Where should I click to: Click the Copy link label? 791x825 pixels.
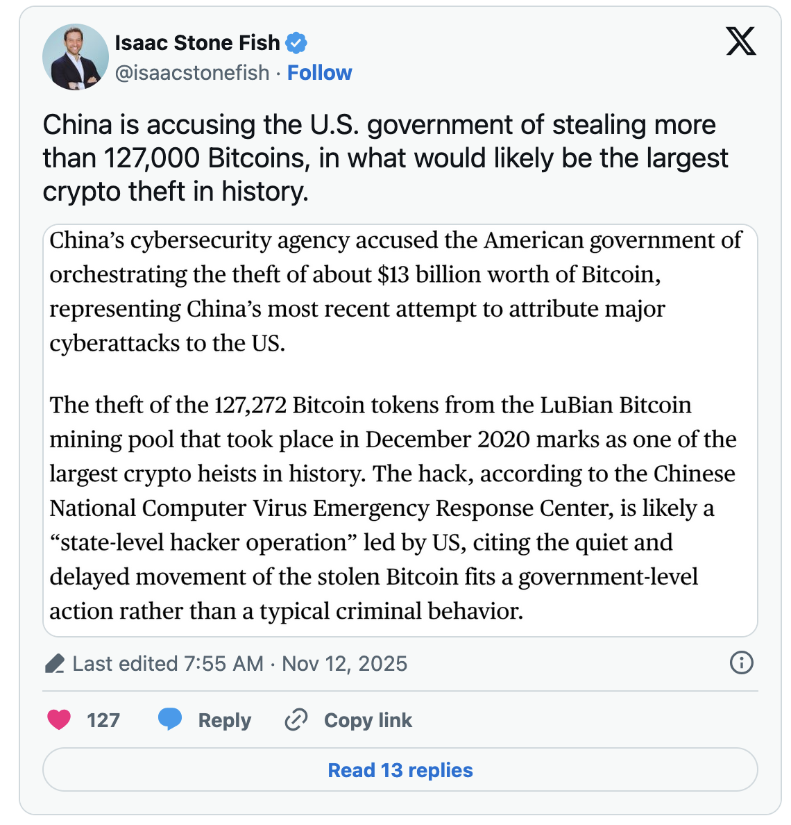click(x=368, y=720)
